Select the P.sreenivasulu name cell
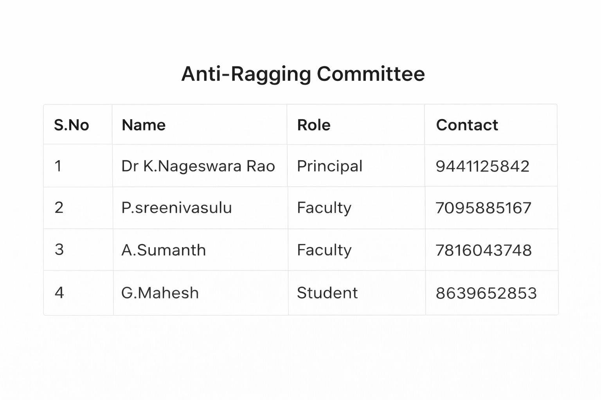Screen dimensions: 601x400 click(x=176, y=207)
